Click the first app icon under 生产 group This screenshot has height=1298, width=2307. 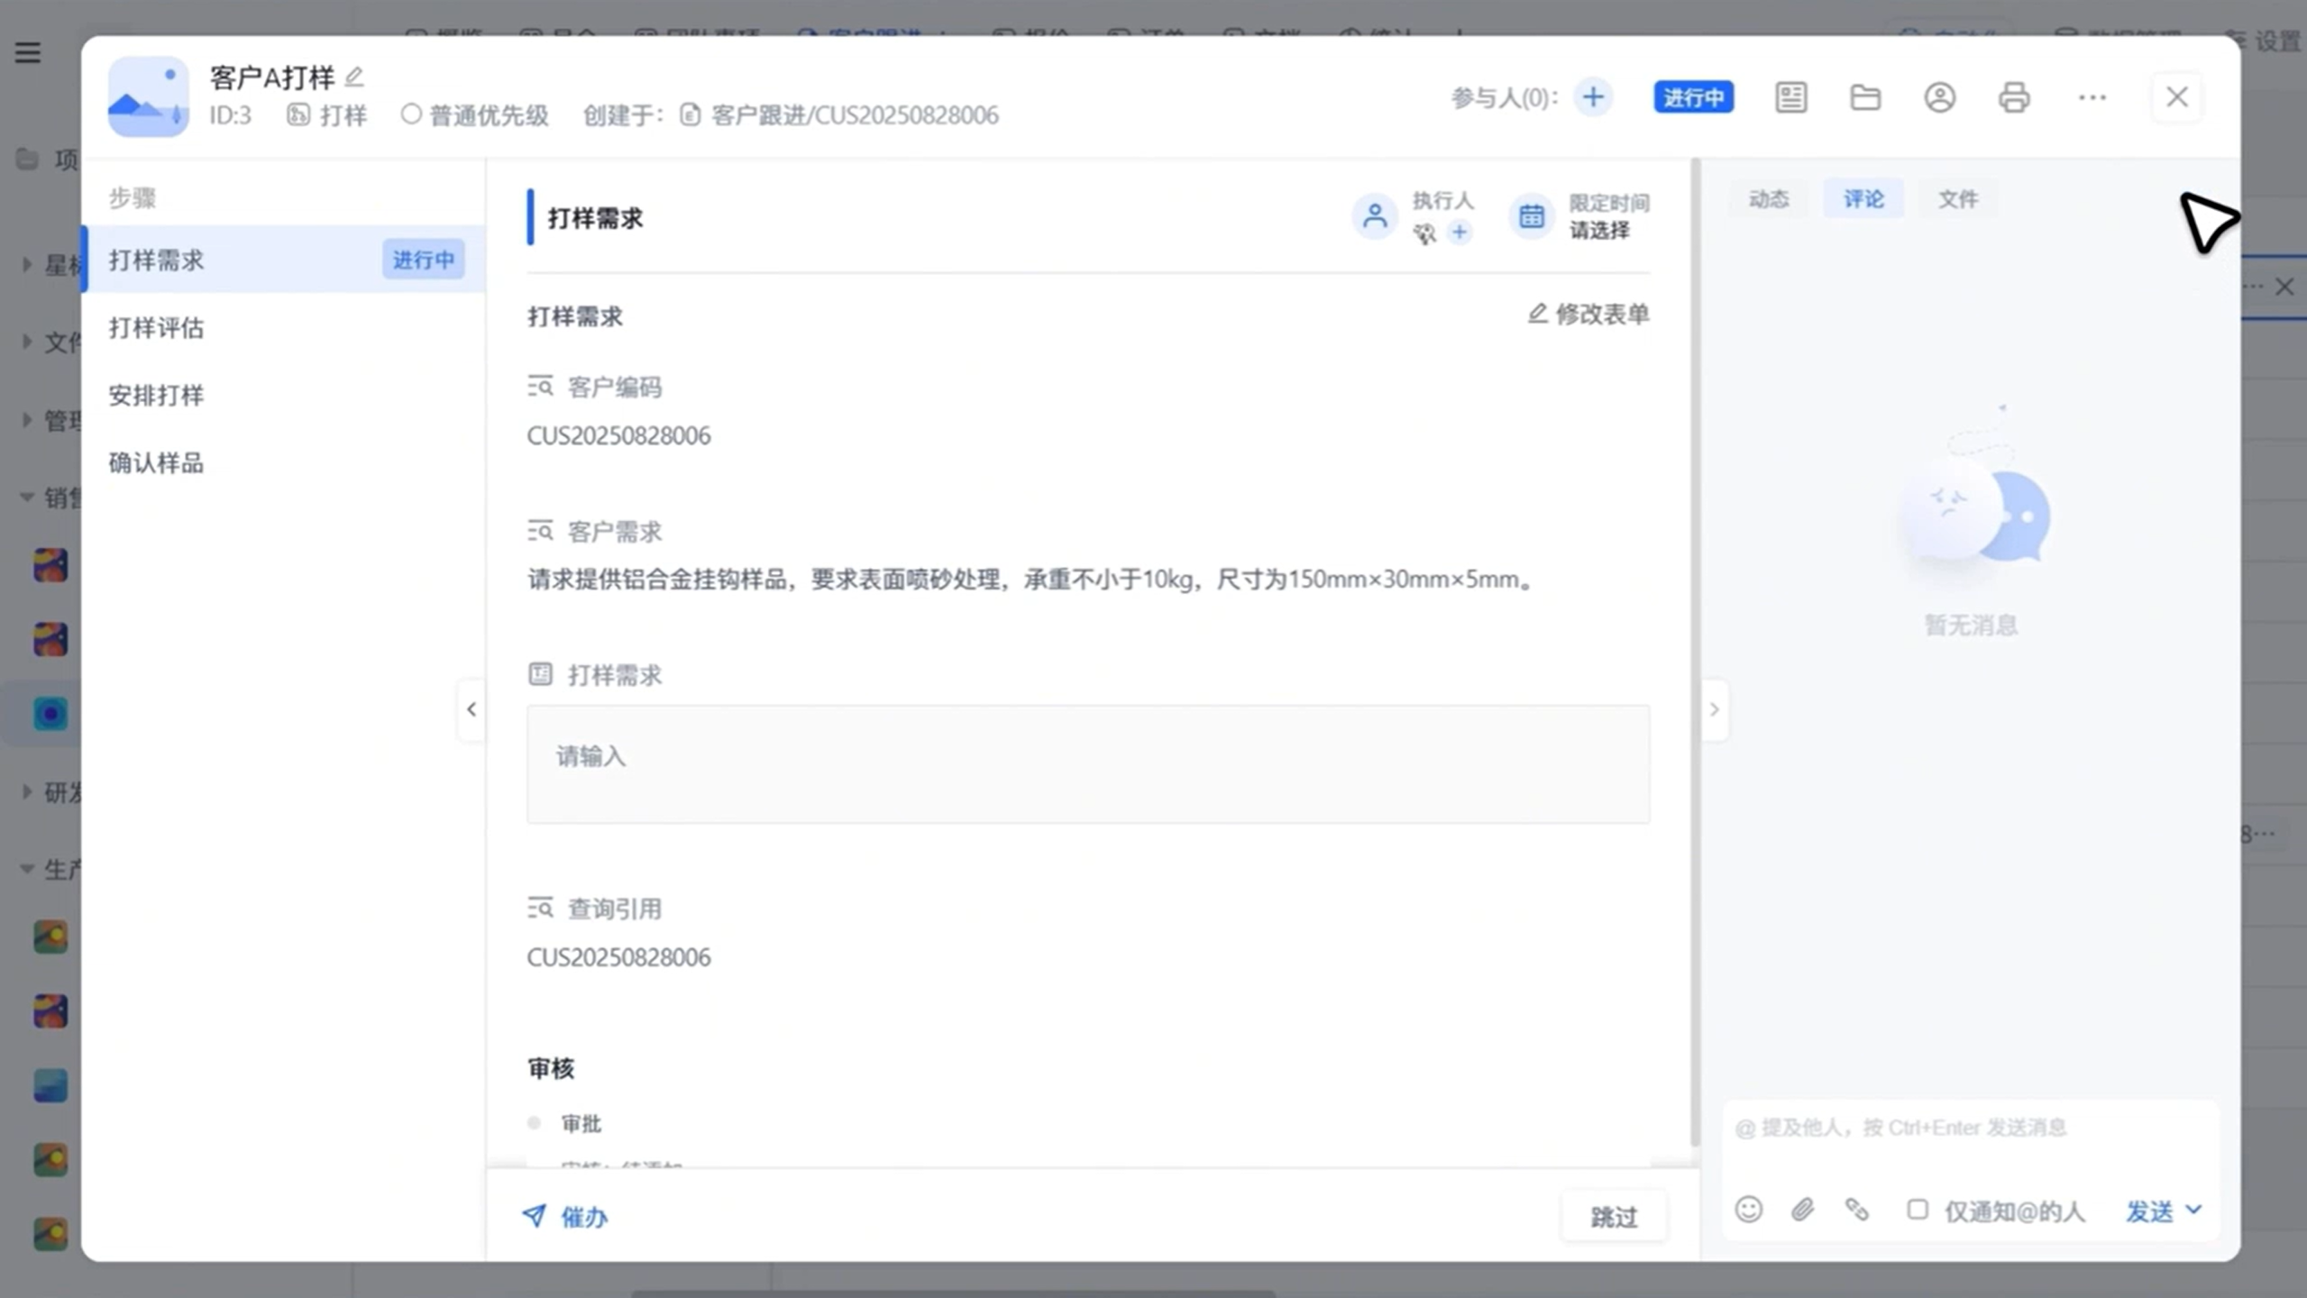[50, 937]
